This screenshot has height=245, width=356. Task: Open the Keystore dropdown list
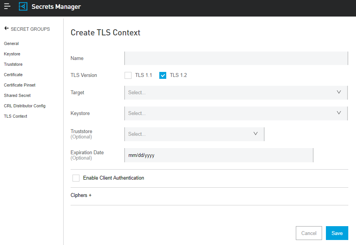tap(236, 113)
